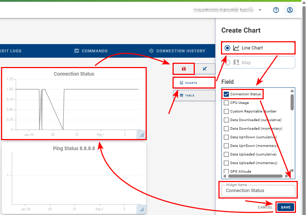Select the Map radio option
Image resolution: width=306 pixels, height=215 pixels.
227,63
